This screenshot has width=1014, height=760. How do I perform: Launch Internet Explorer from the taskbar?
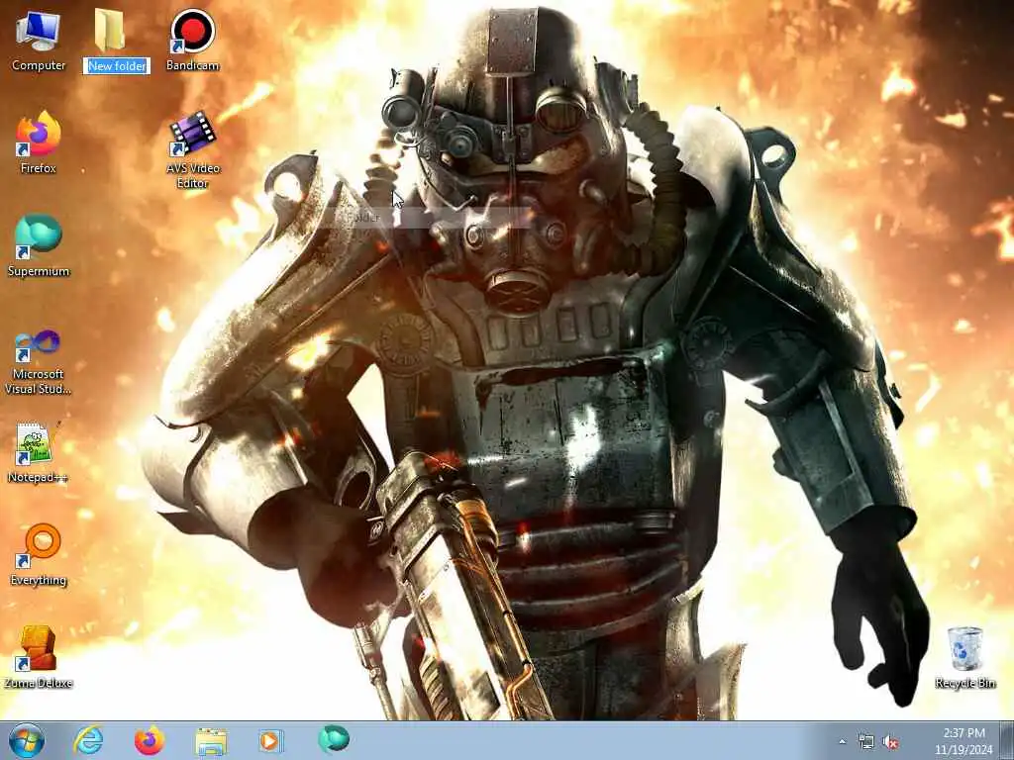[88, 740]
